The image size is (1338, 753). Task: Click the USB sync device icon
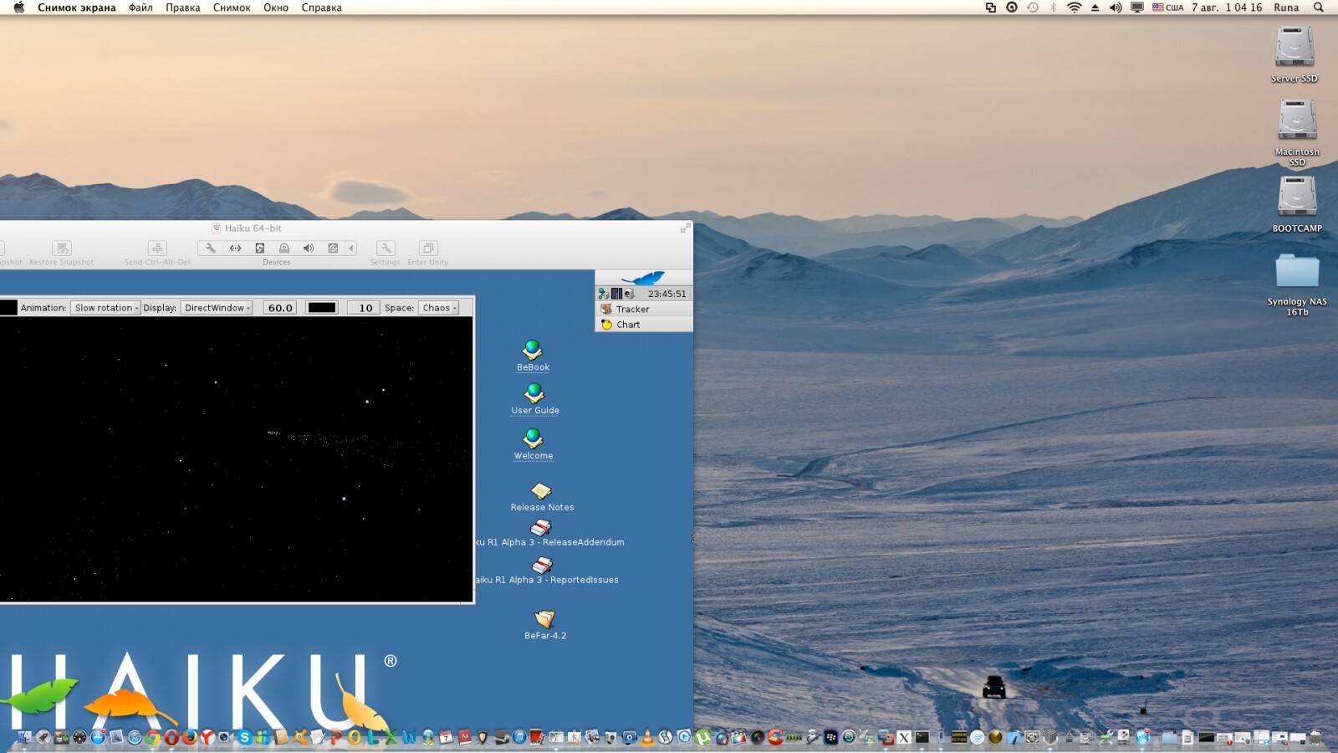(x=333, y=248)
